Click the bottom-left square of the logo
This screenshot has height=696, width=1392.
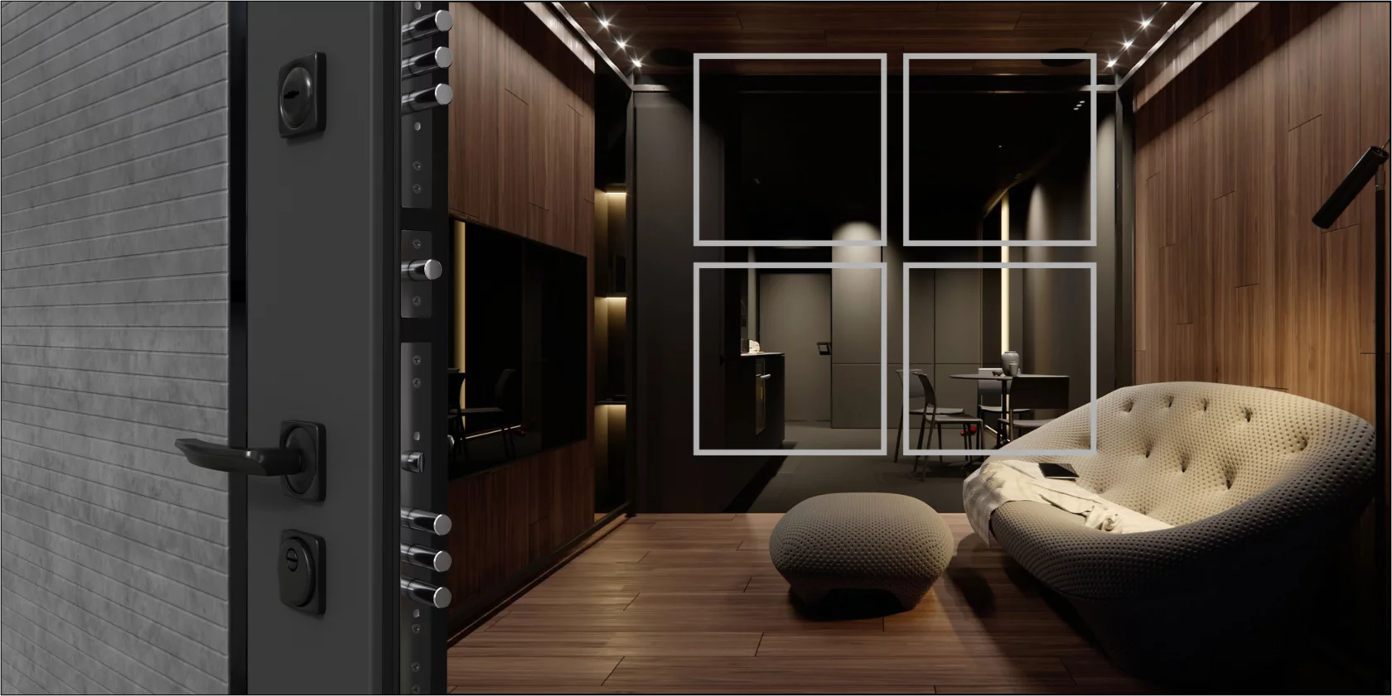pos(790,358)
